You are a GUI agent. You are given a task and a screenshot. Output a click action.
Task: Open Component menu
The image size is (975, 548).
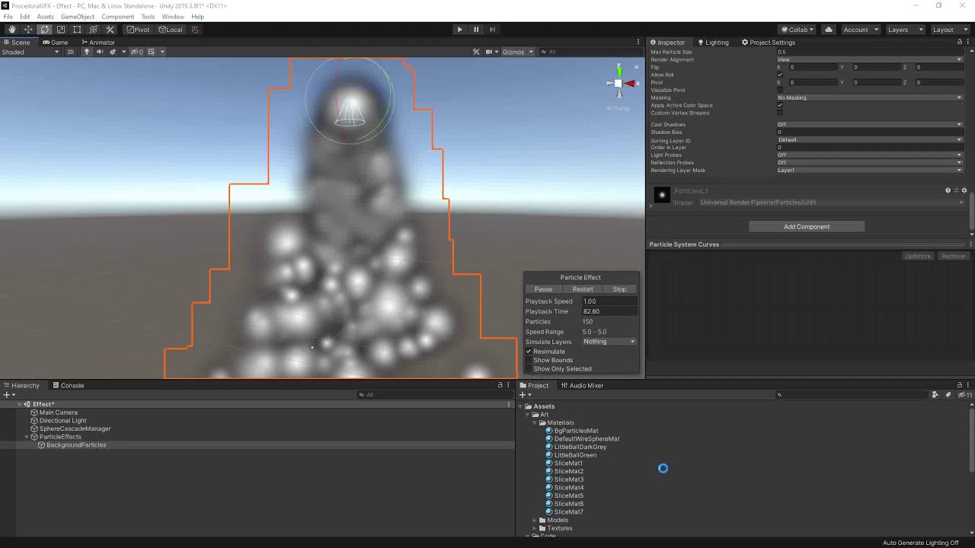[x=117, y=17]
